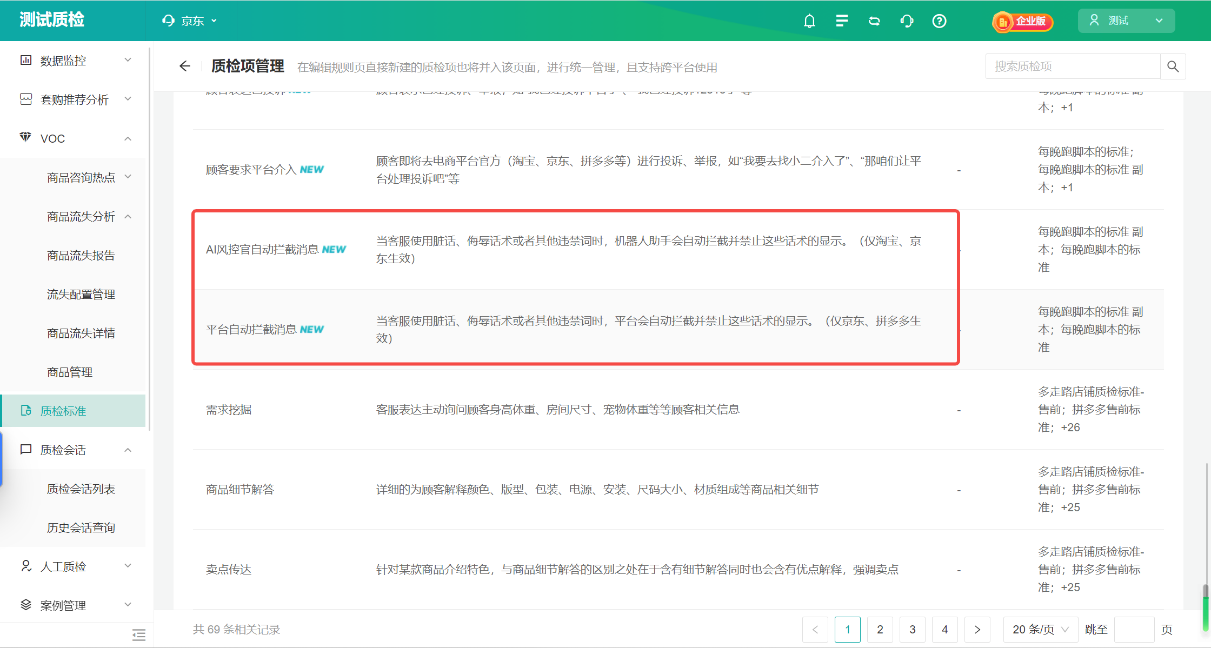Click the +26 standards count in 需求挖掘 row
The height and width of the screenshot is (648, 1211).
tap(1070, 427)
